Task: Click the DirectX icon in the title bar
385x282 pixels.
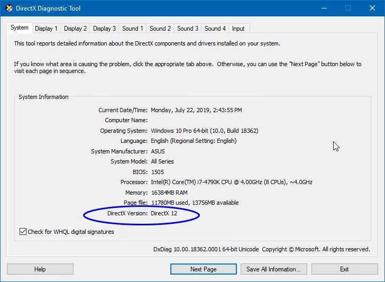Action: [8, 8]
